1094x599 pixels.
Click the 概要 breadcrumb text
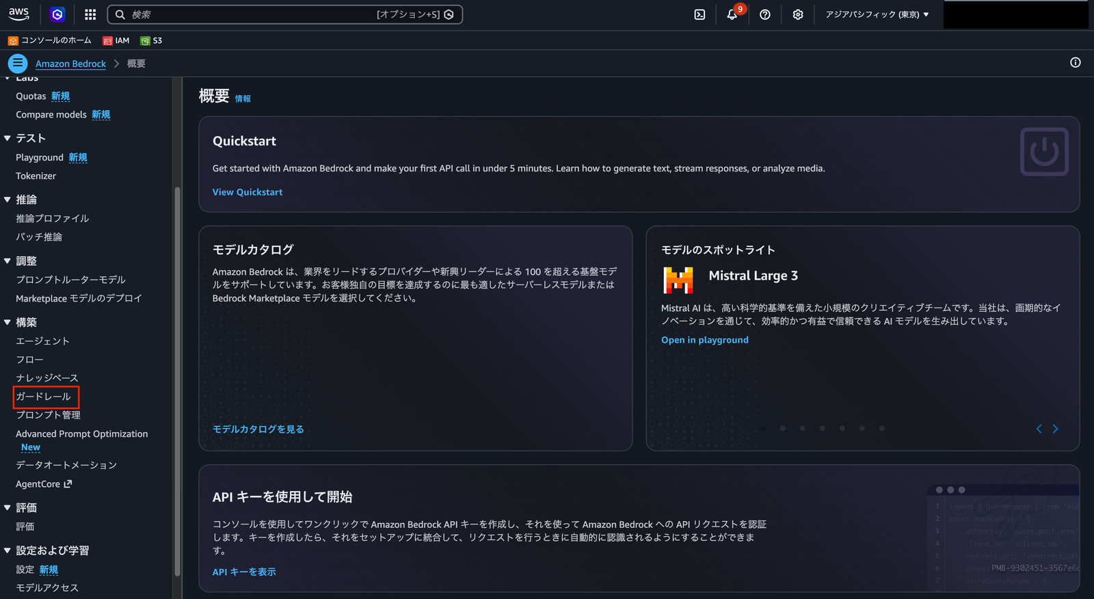pos(136,64)
